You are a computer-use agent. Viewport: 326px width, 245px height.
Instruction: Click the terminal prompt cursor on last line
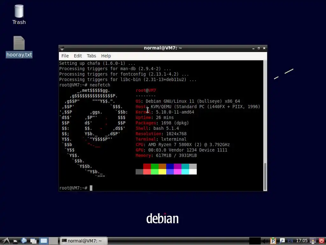[x=91, y=188]
